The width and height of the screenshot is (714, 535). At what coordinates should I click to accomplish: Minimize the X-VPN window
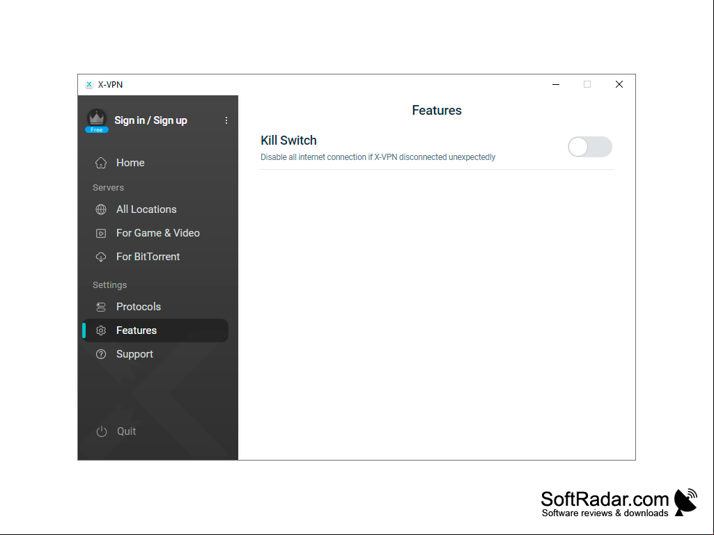(x=556, y=85)
